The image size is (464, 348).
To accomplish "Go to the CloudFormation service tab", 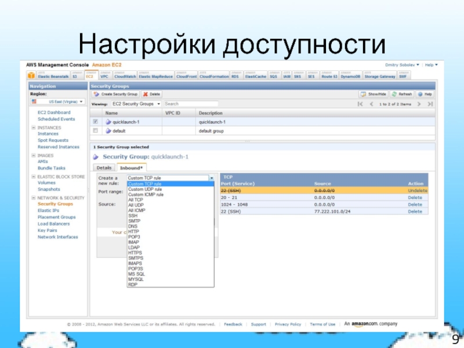I will pos(214,75).
